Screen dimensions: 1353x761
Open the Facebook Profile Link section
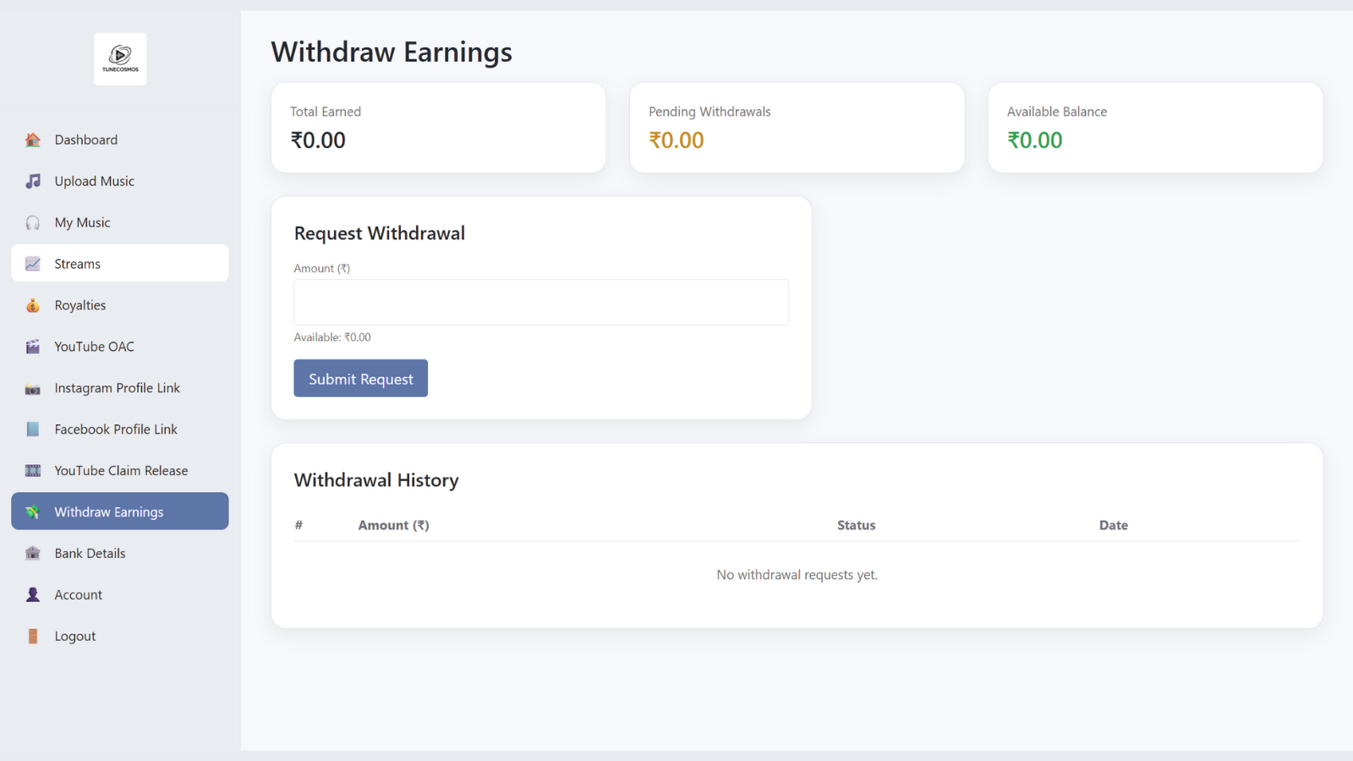point(115,429)
